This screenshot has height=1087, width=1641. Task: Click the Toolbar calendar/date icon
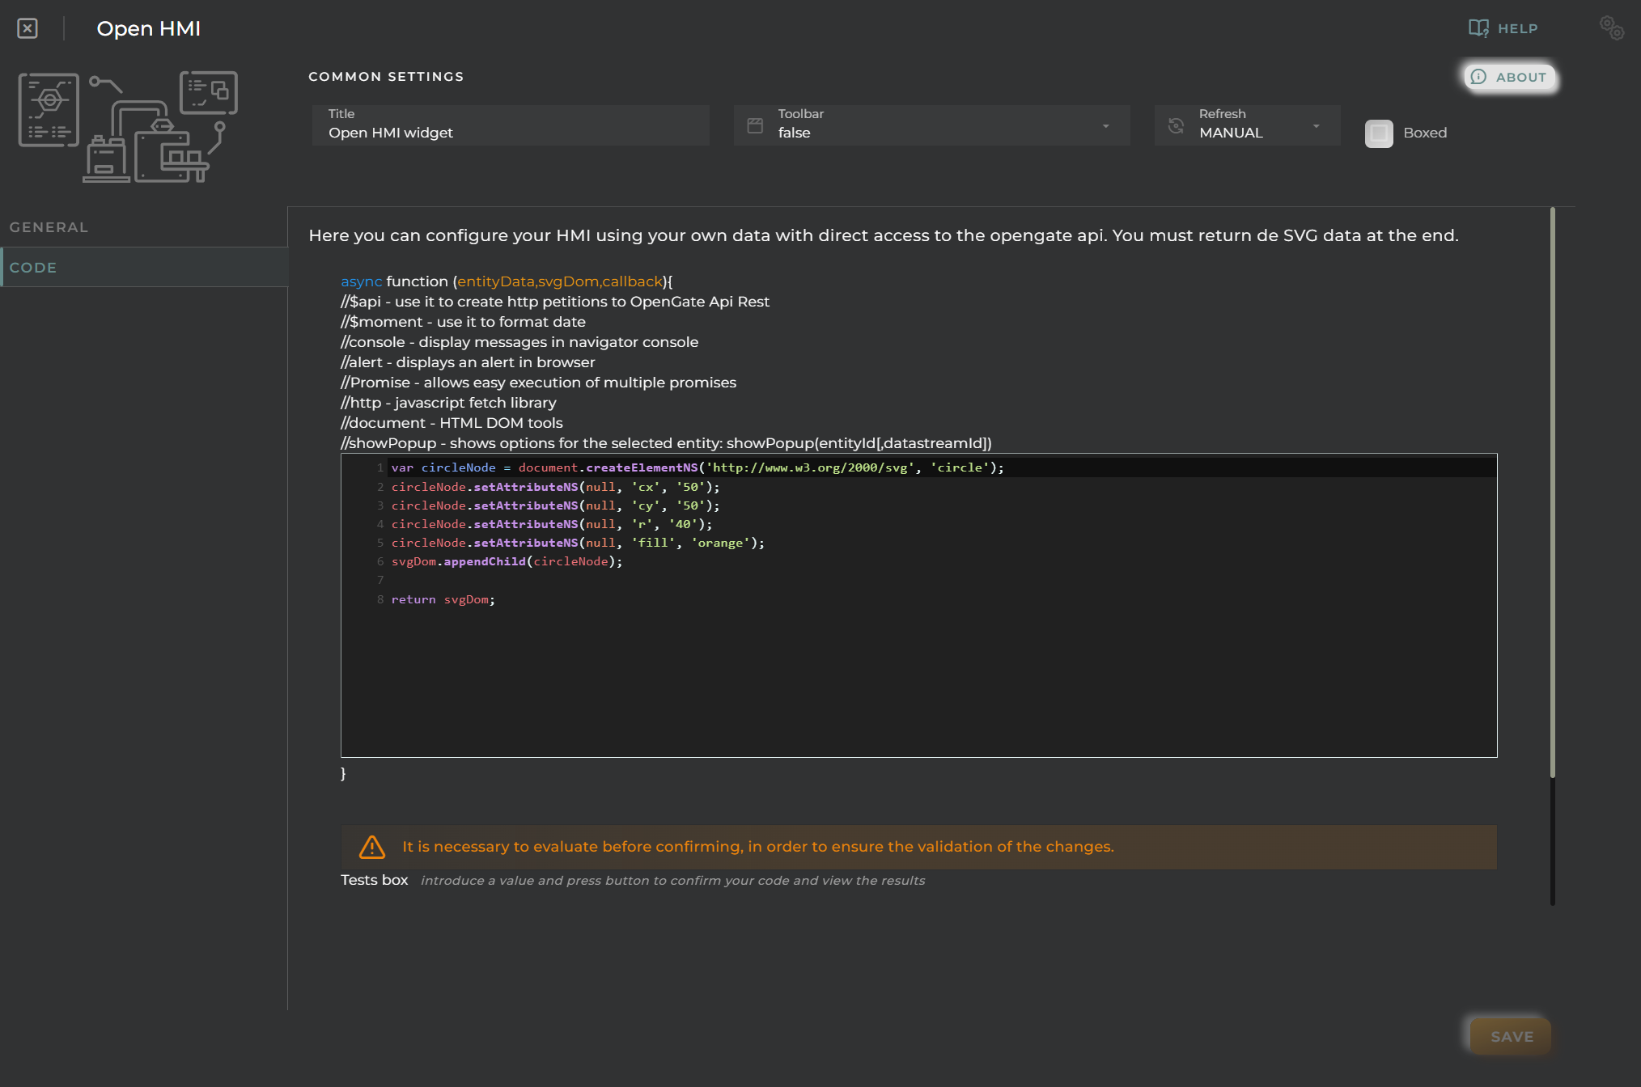pos(755,125)
